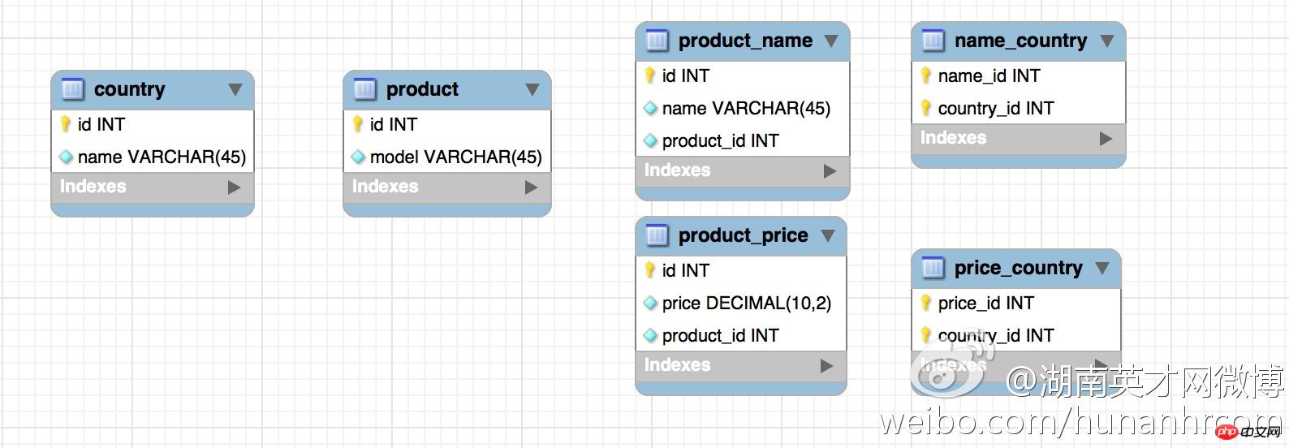Click the price_country table title
The width and height of the screenshot is (1289, 448).
coord(1018,268)
